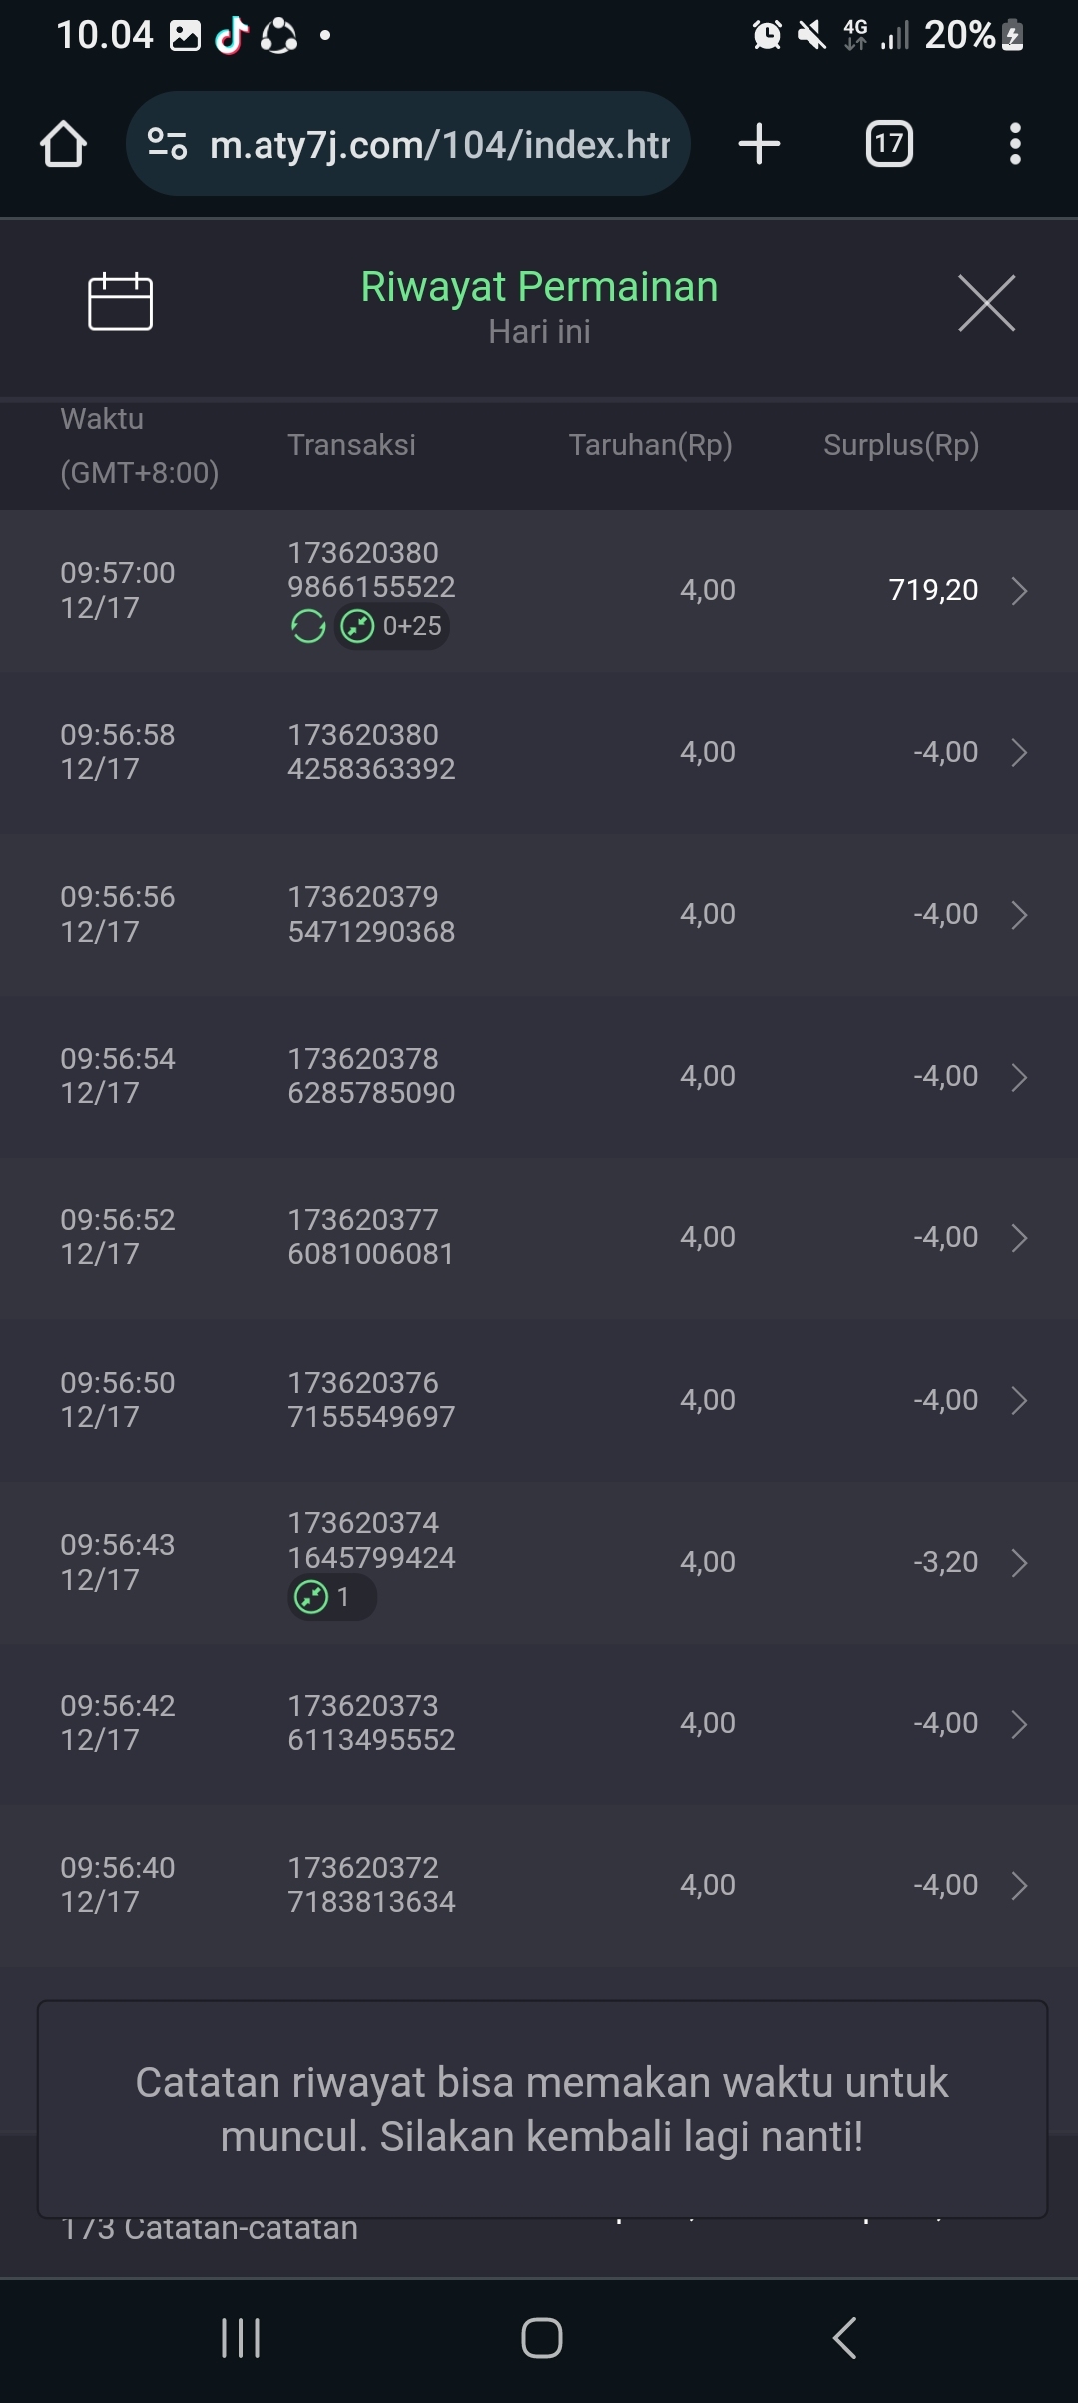Tap the green refresh icon in 09:57:00 row
The width and height of the screenshot is (1078, 2403).
coord(308,627)
